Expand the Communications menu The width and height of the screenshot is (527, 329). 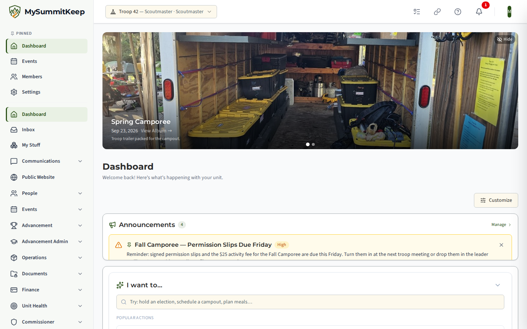(x=46, y=161)
